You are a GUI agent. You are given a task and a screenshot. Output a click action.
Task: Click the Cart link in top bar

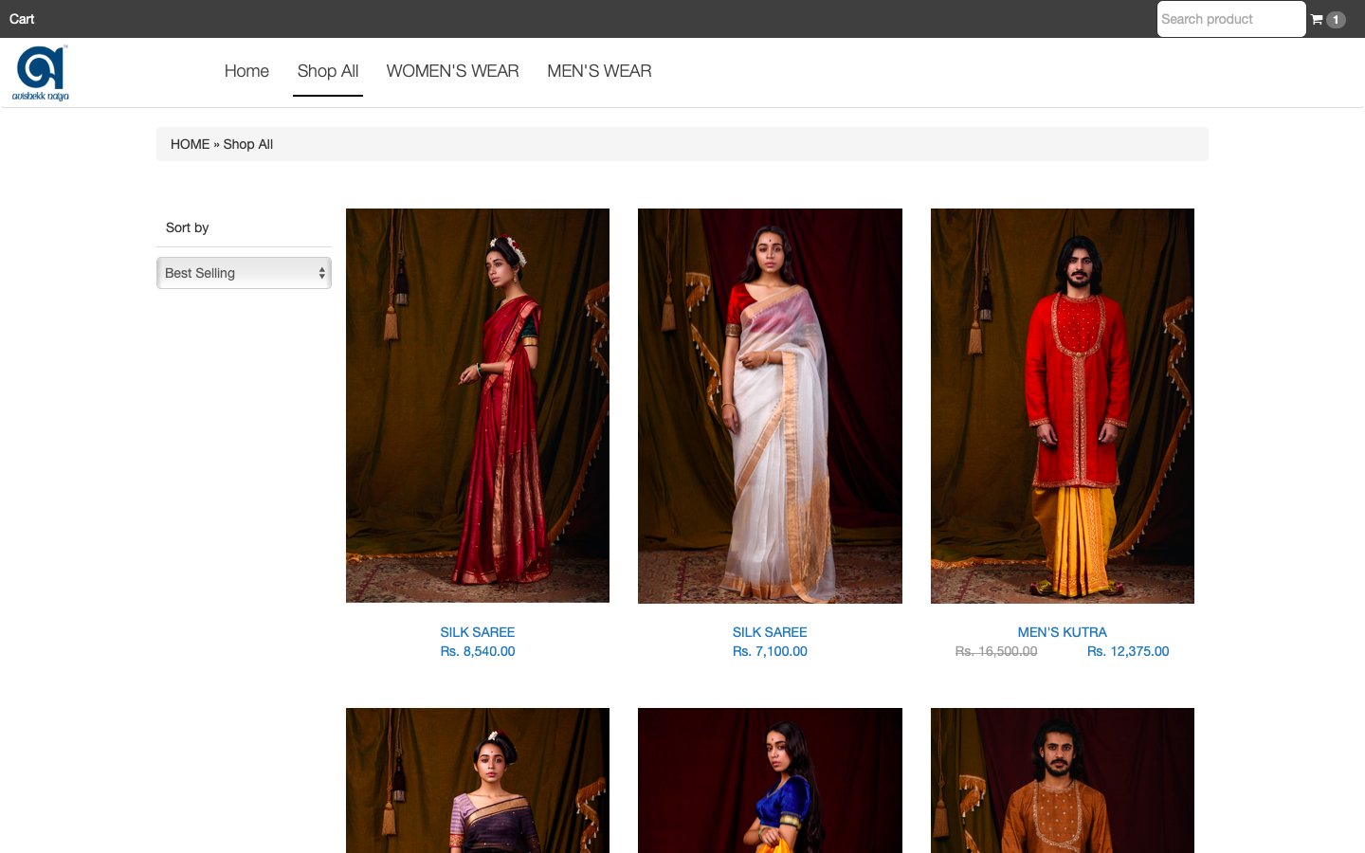22,19
